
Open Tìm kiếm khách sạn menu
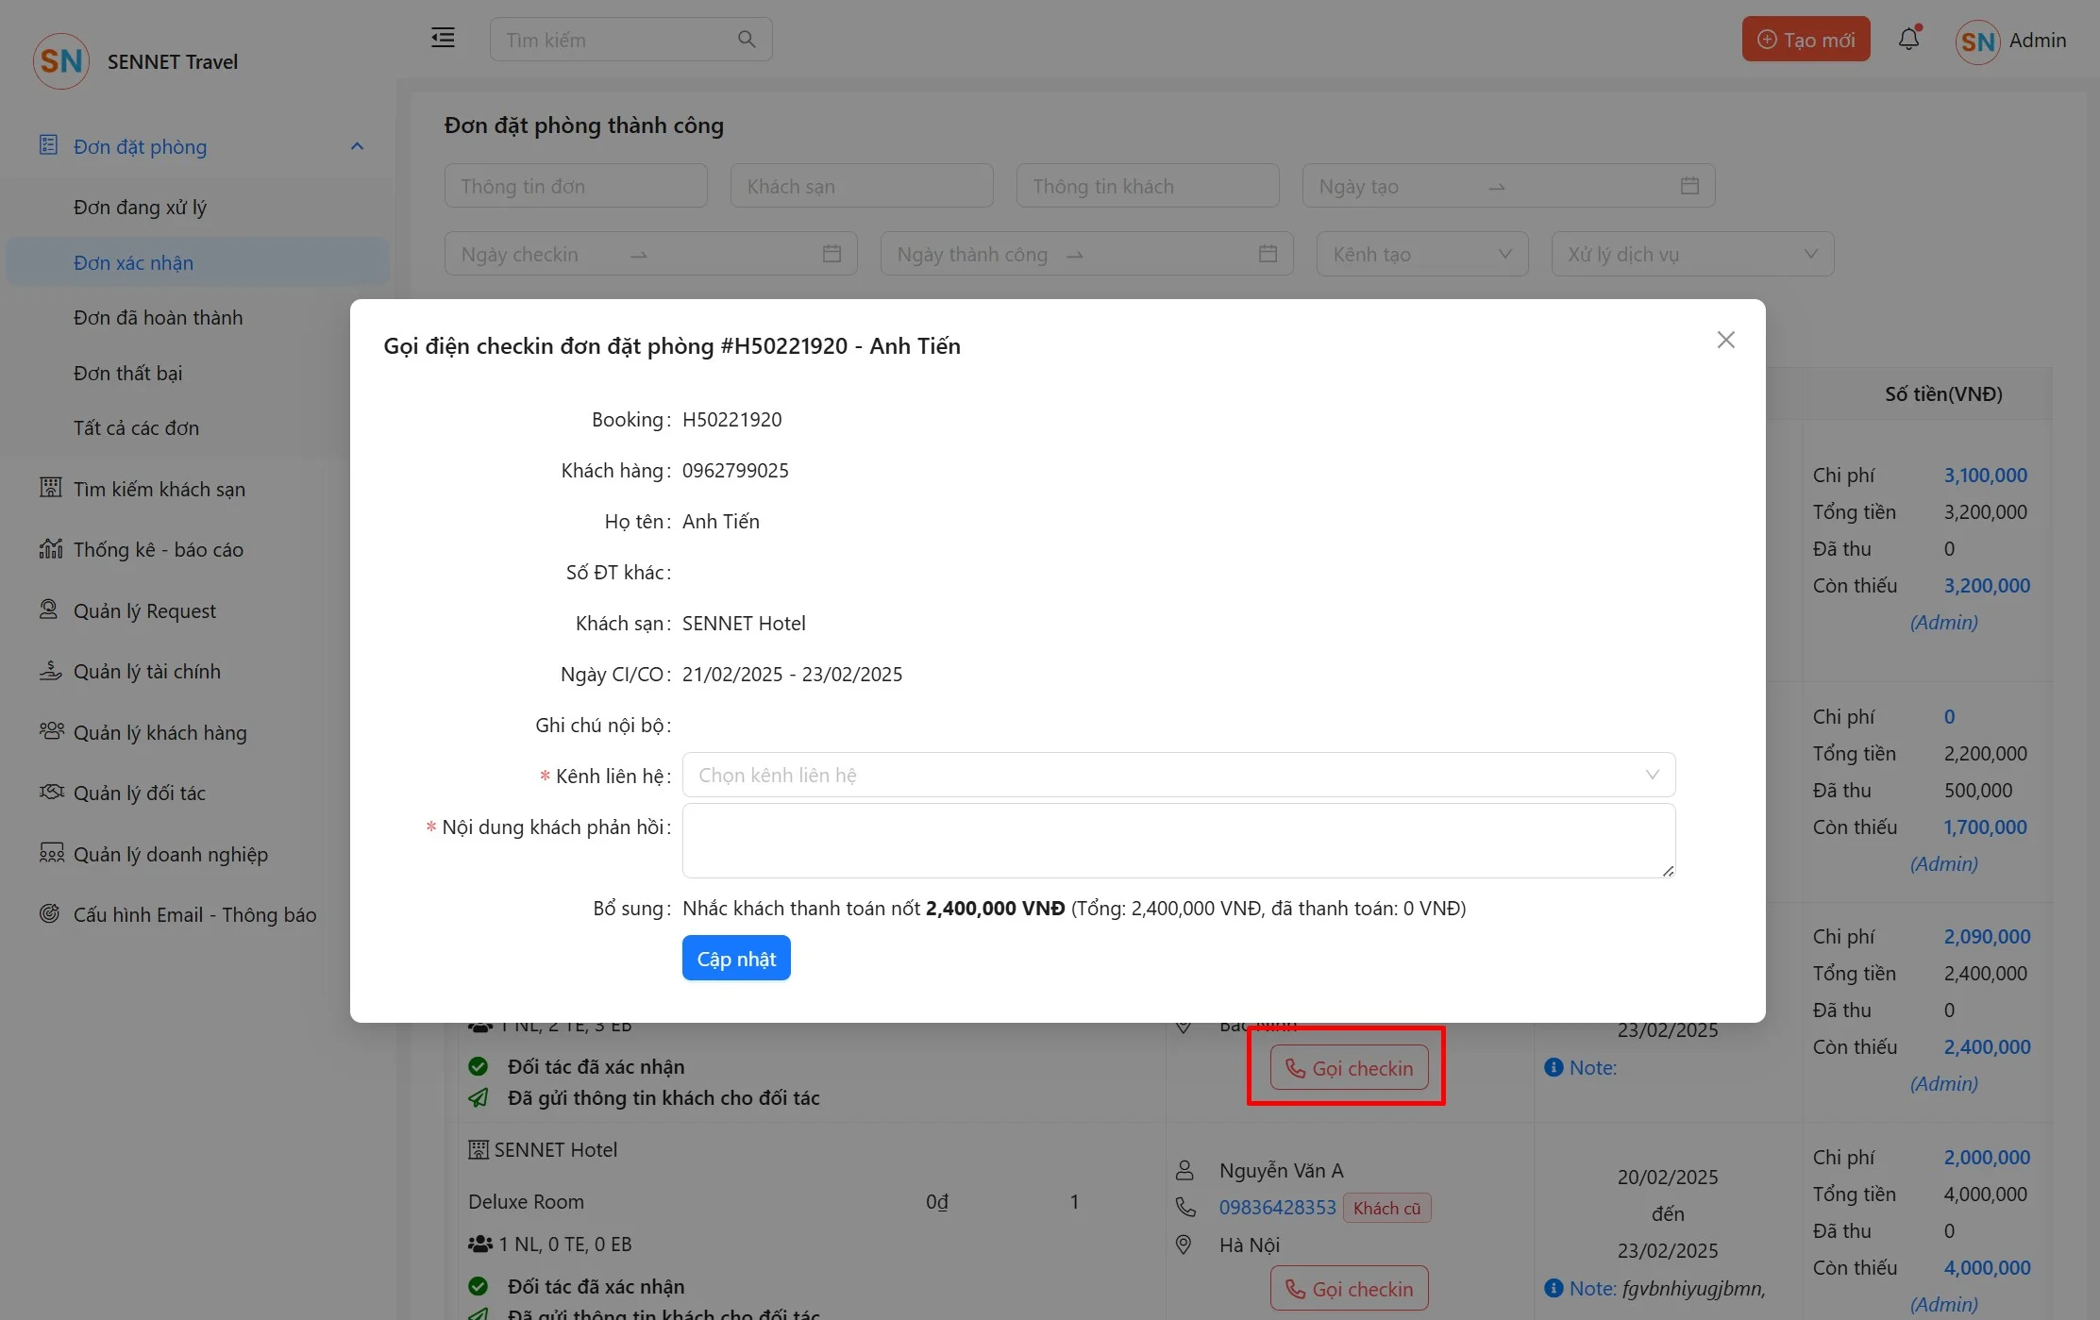[x=159, y=489]
